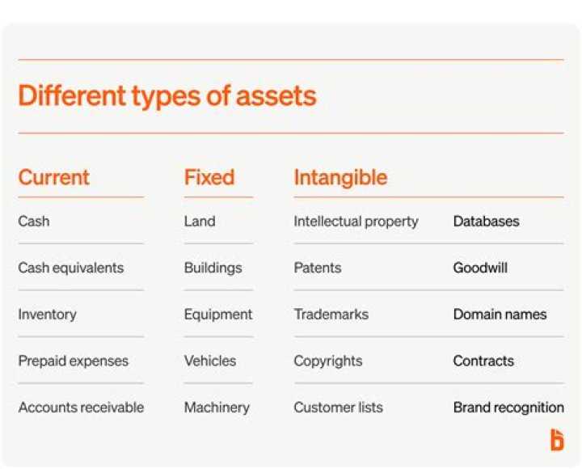Select Domain names item
Image resolution: width=582 pixels, height=469 pixels.
pos(500,315)
